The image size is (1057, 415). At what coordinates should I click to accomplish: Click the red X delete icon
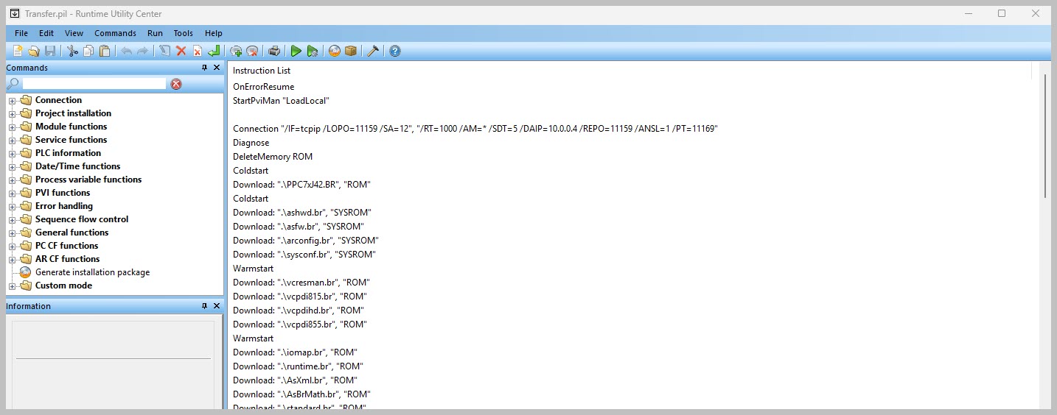[x=181, y=51]
